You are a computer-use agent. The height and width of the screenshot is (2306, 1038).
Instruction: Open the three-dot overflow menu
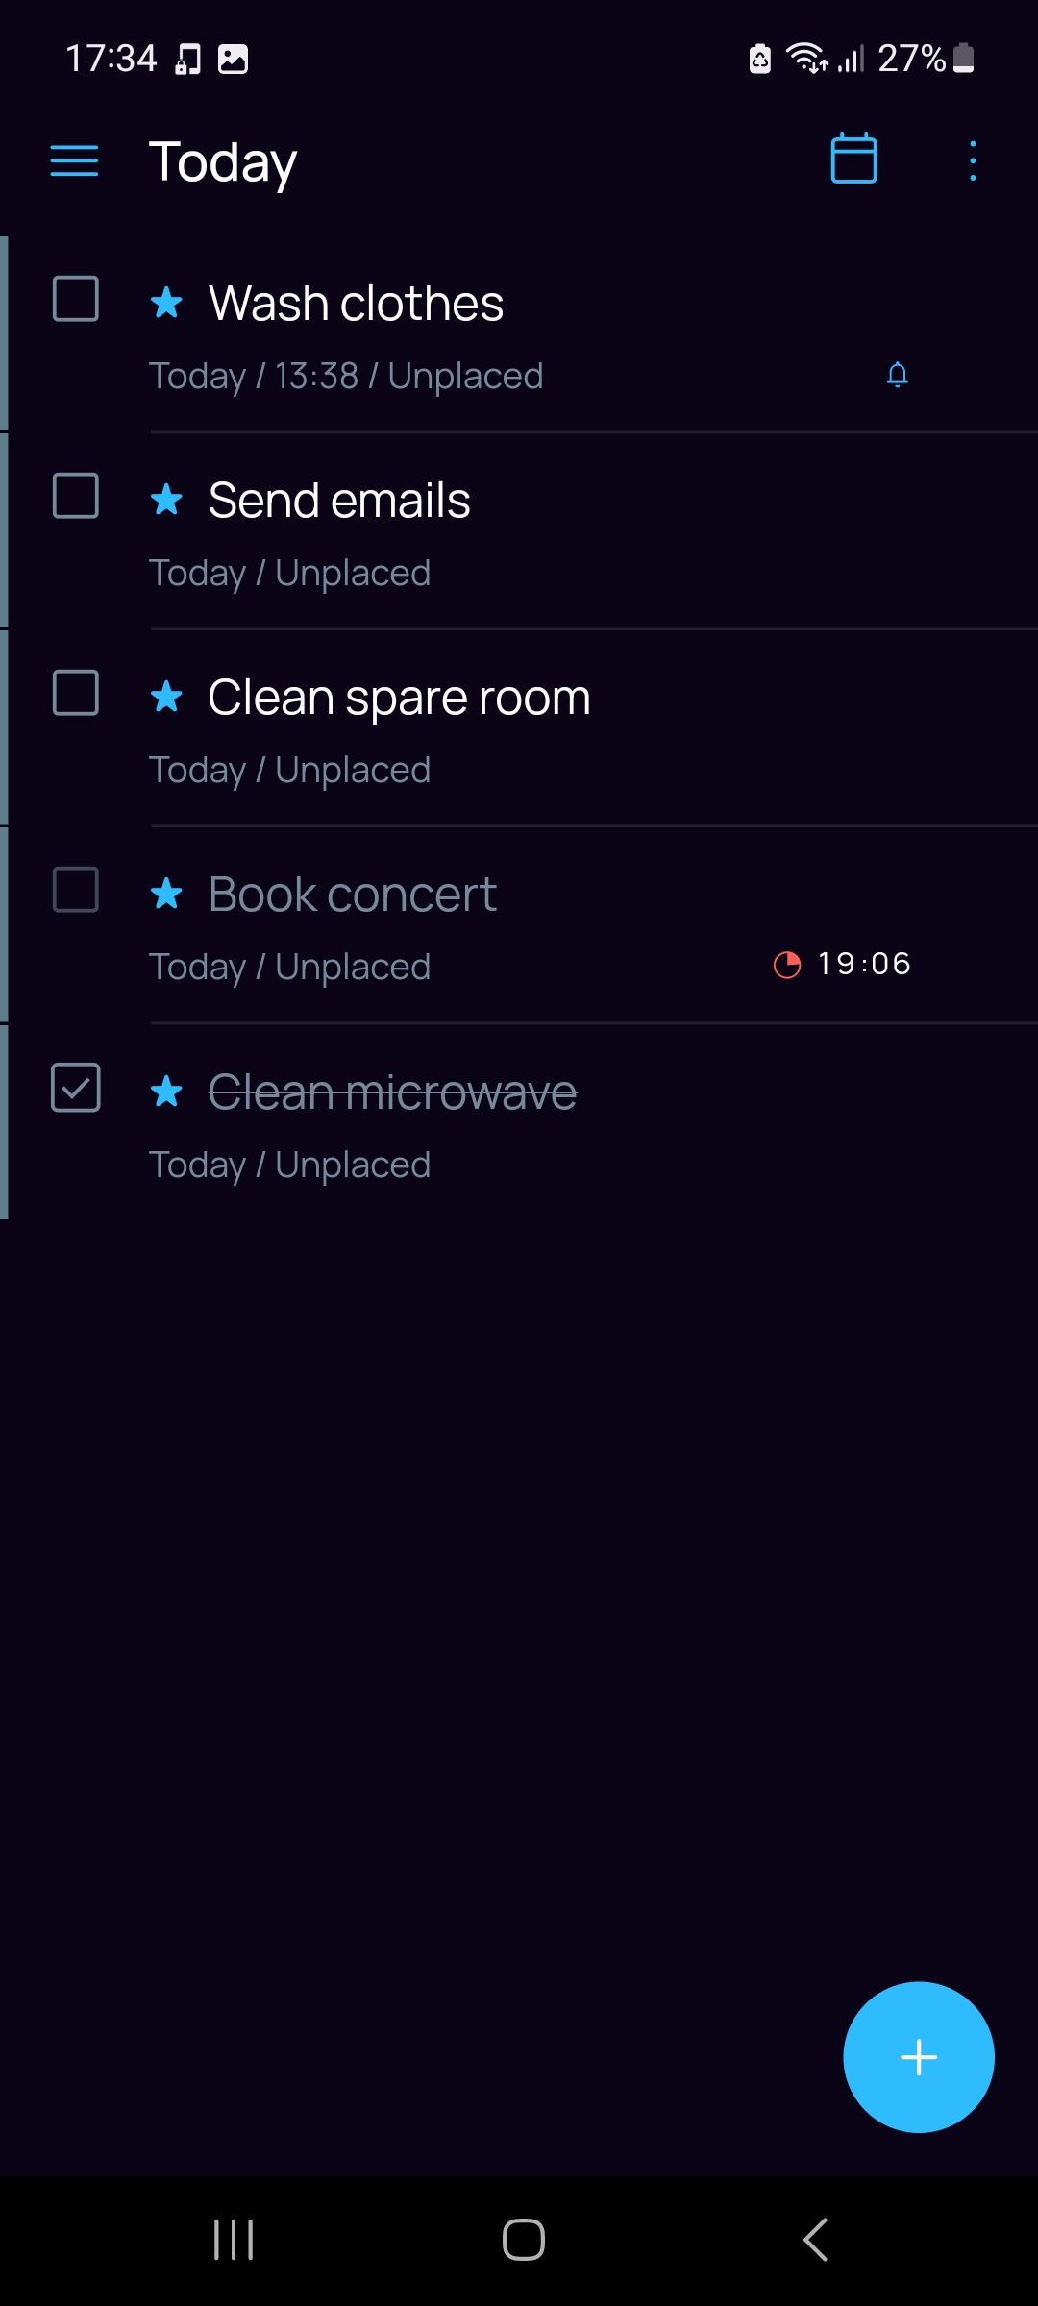coord(973,160)
